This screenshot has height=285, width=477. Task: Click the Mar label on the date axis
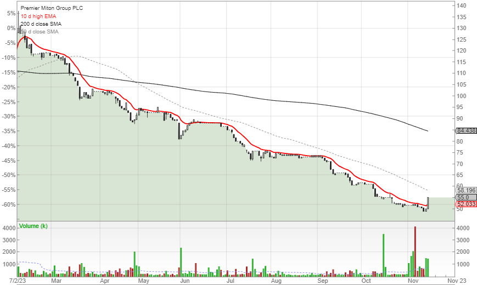56,281
